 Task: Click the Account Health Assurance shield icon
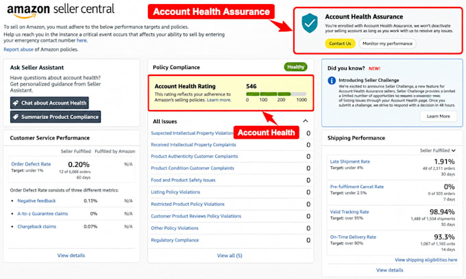(x=309, y=23)
